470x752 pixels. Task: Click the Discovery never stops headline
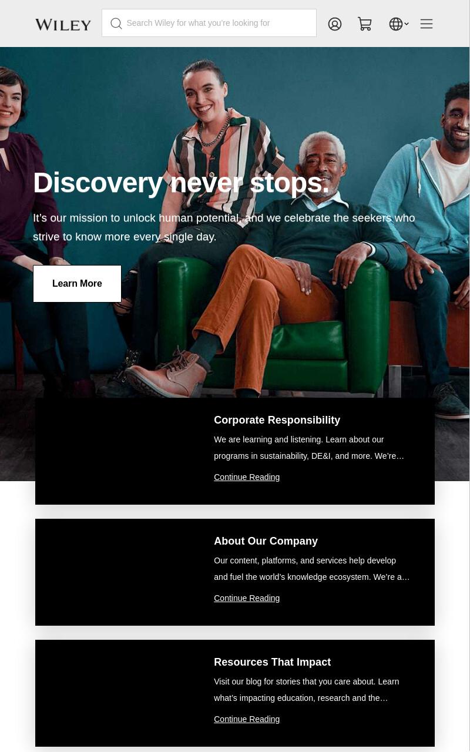coord(181,183)
